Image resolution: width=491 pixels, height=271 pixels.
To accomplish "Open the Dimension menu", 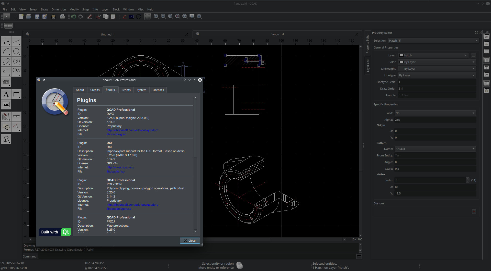I will (59, 9).
